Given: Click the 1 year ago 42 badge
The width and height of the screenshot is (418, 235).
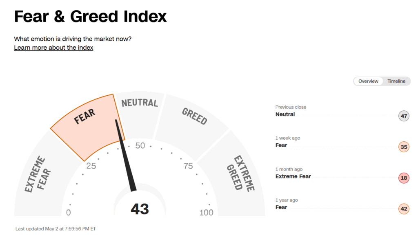Looking at the screenshot, I should pyautogui.click(x=404, y=209).
